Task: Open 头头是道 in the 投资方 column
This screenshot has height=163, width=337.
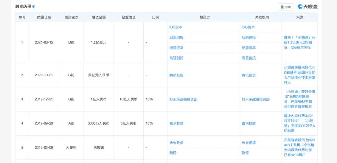Action: pos(176,143)
